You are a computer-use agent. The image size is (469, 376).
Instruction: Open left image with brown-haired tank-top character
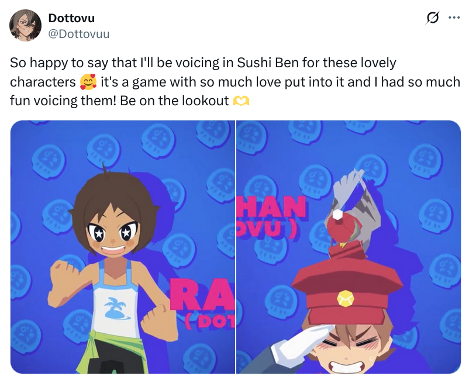pyautogui.click(x=123, y=247)
